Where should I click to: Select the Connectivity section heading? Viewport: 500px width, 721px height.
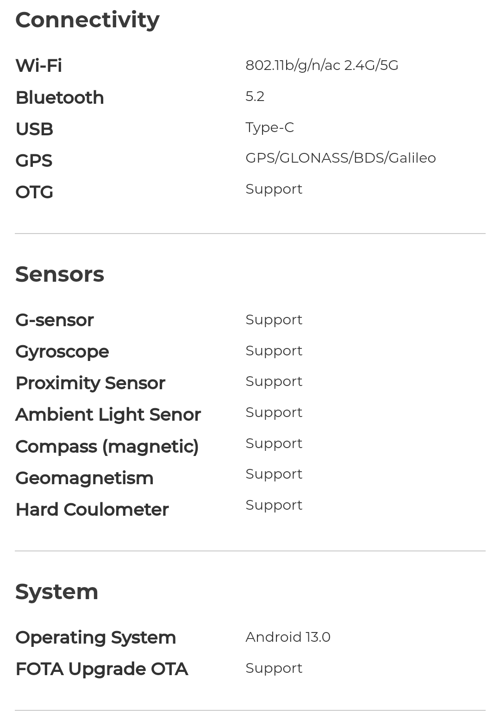(87, 20)
